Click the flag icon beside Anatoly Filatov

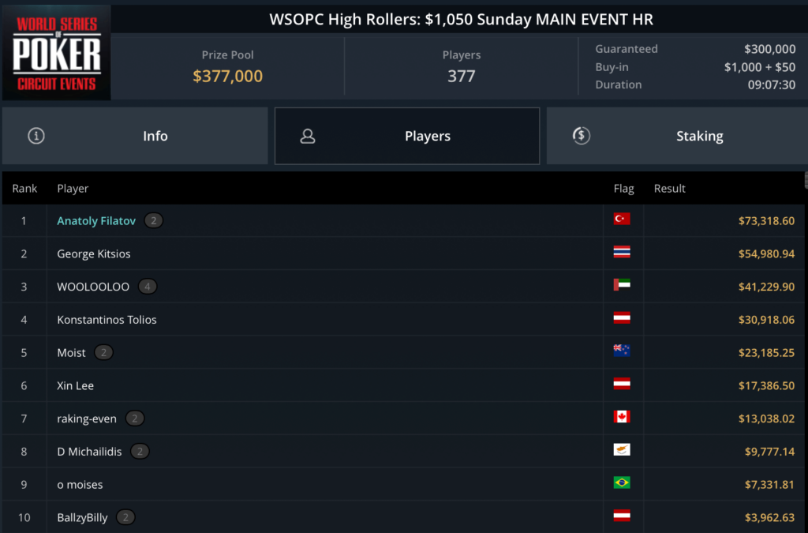pos(622,220)
